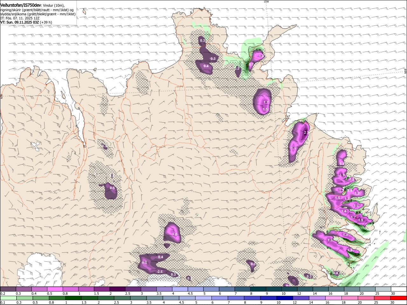This screenshot has width=407, height=305.
Task: Pick the lower legend swatch starting at 0.1
Action: click(x=8, y=298)
